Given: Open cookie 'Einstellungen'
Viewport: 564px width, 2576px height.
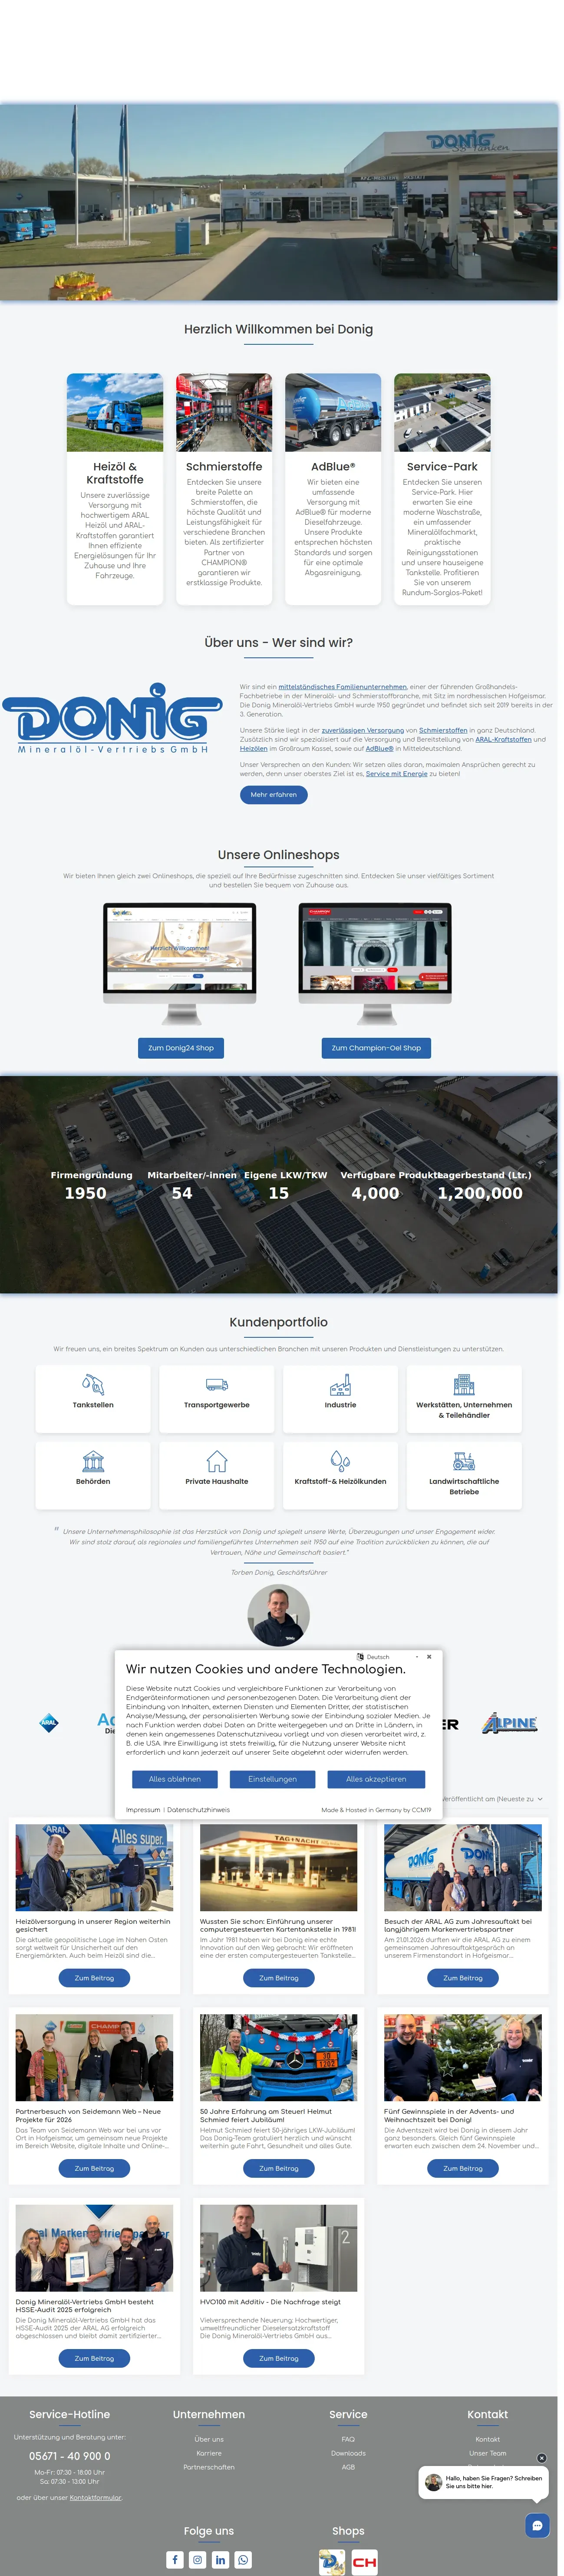Looking at the screenshot, I should [273, 1779].
